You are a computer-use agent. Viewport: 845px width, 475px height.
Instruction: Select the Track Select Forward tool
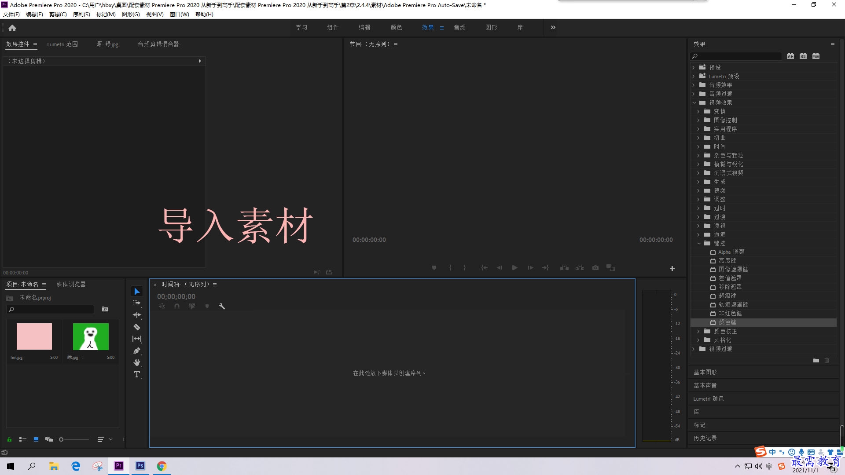coord(137,303)
